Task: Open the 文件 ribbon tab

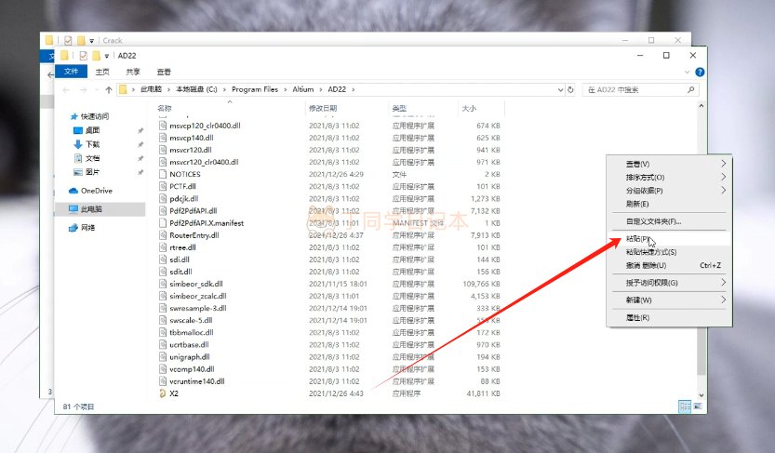Action: coord(71,72)
